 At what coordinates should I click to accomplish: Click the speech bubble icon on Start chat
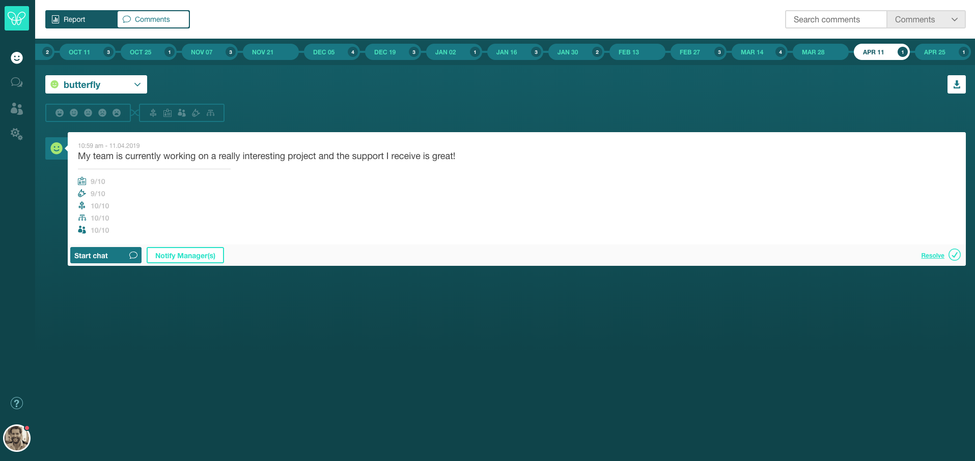133,255
